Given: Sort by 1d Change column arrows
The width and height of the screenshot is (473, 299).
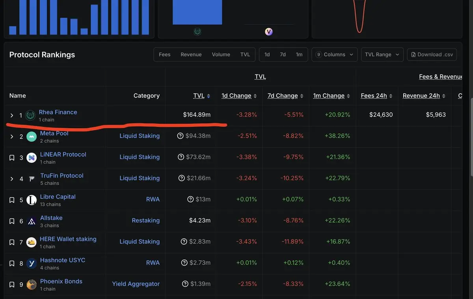Looking at the screenshot, I should point(255,96).
